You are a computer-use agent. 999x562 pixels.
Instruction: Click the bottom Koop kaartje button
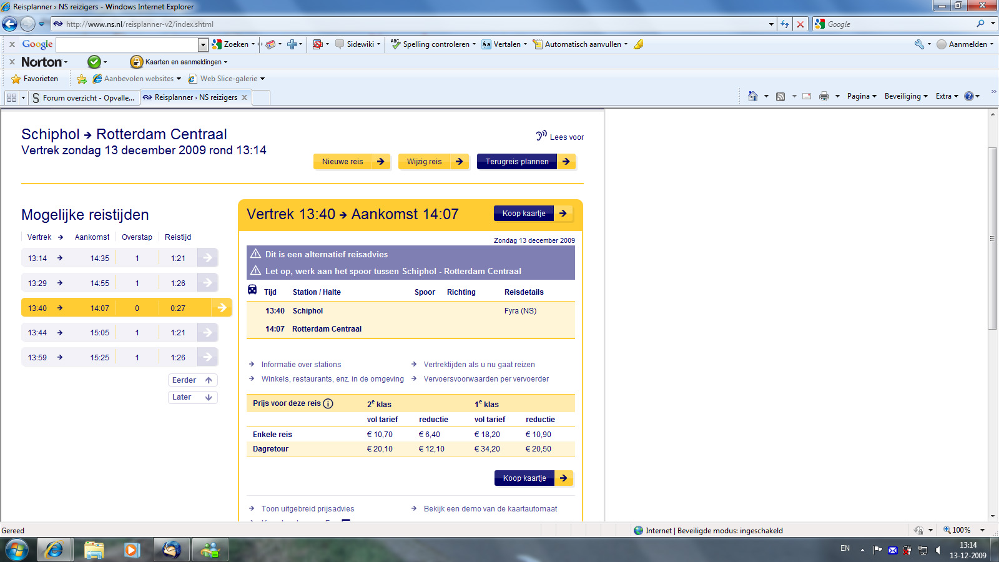[534, 478]
